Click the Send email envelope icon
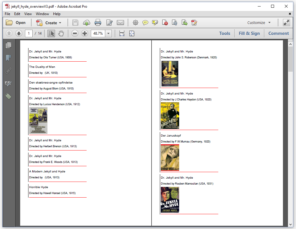 [x=120, y=23]
